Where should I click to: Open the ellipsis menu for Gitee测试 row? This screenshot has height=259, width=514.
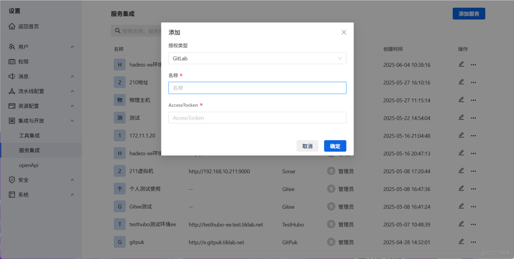point(473,206)
